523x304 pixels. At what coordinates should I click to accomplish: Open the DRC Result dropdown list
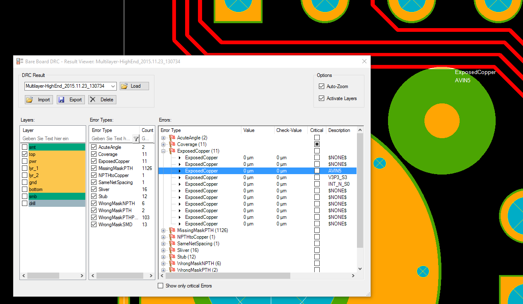click(x=114, y=86)
